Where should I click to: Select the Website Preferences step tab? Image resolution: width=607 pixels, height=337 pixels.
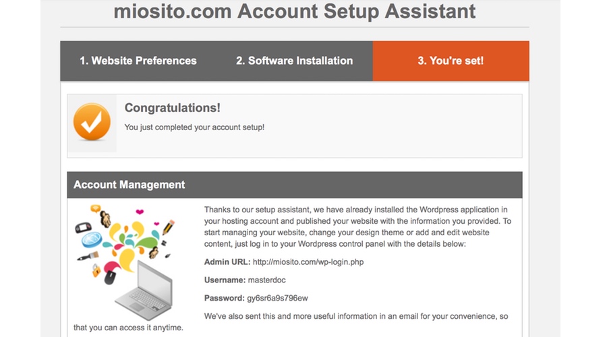point(138,61)
